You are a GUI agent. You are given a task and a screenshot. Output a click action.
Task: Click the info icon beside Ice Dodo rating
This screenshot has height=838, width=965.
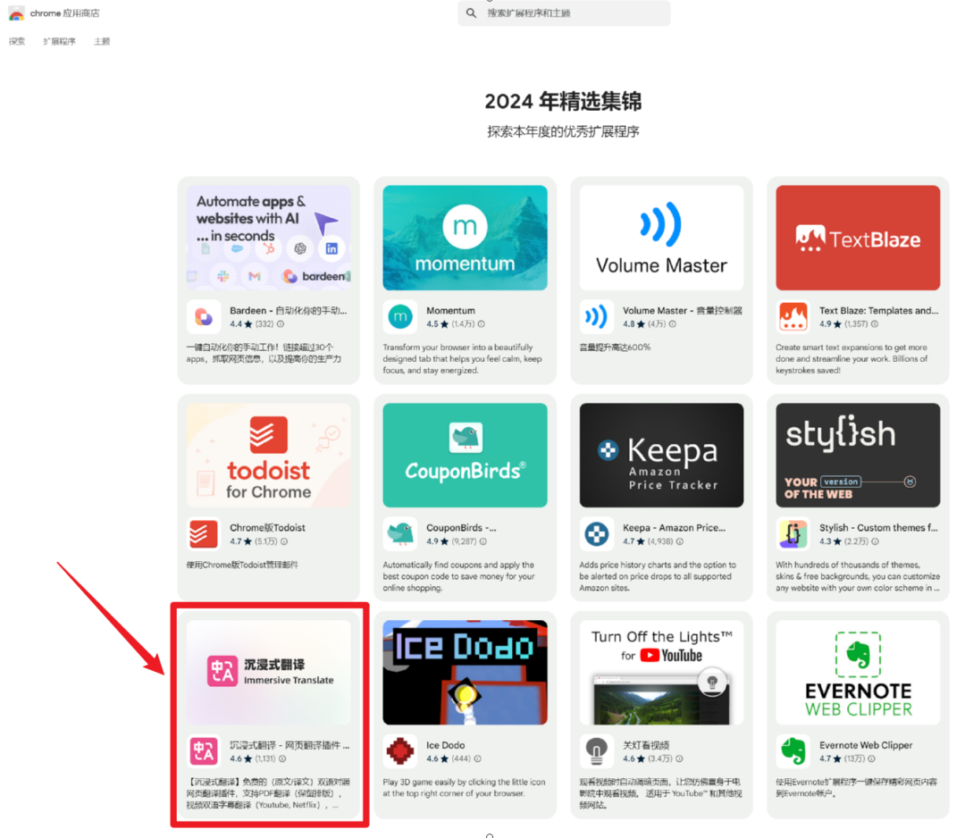click(477, 758)
